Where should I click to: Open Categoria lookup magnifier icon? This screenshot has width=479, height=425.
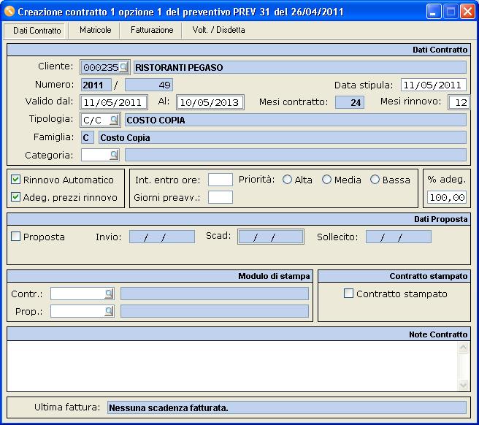(114, 155)
